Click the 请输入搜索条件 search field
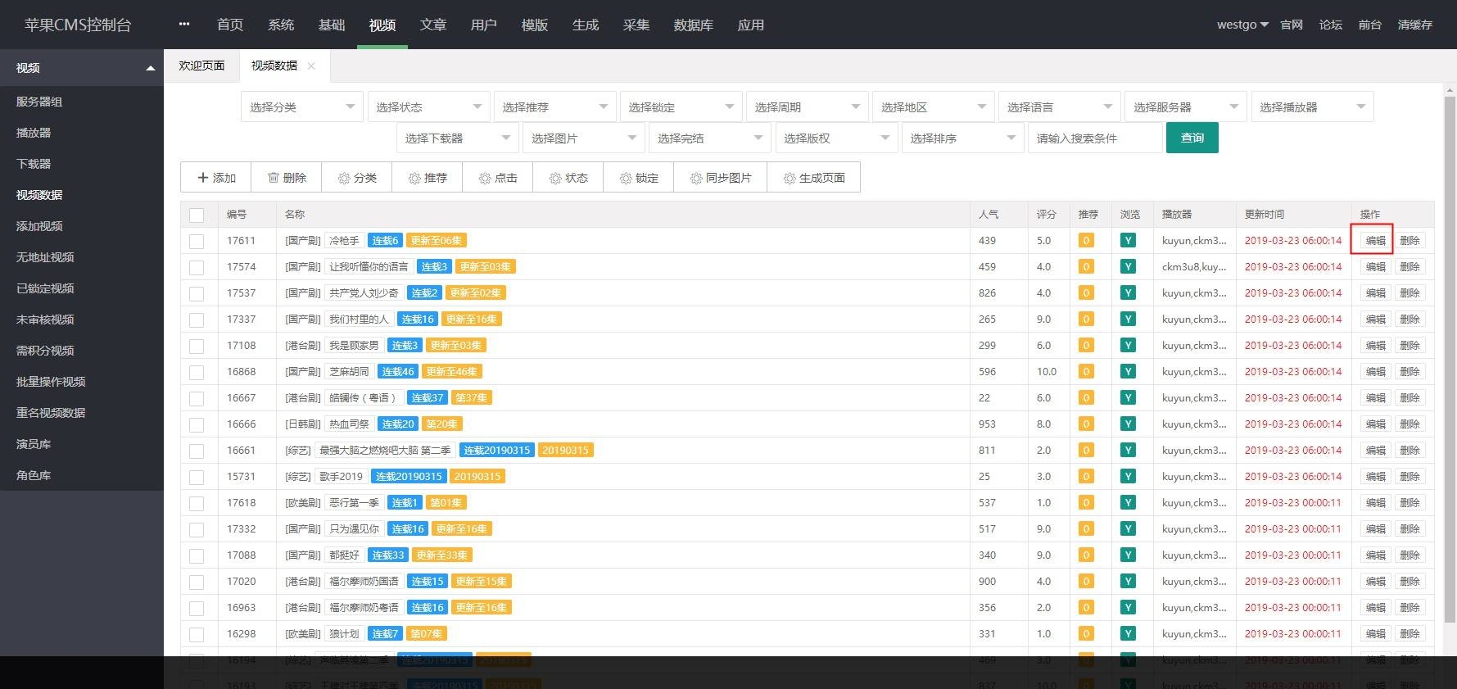The height and width of the screenshot is (689, 1457). 1095,138
